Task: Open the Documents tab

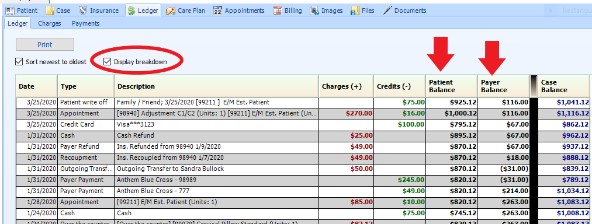Action: pyautogui.click(x=405, y=10)
